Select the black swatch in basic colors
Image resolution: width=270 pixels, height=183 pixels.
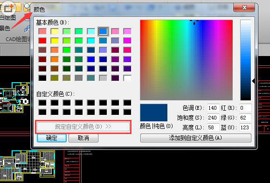pyautogui.click(x=42, y=78)
